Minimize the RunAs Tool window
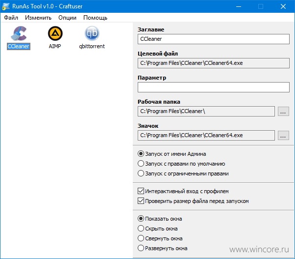 239,6
